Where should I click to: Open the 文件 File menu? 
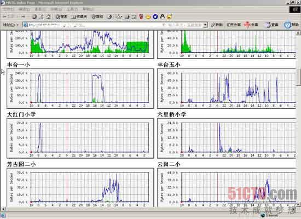pos(8,9)
